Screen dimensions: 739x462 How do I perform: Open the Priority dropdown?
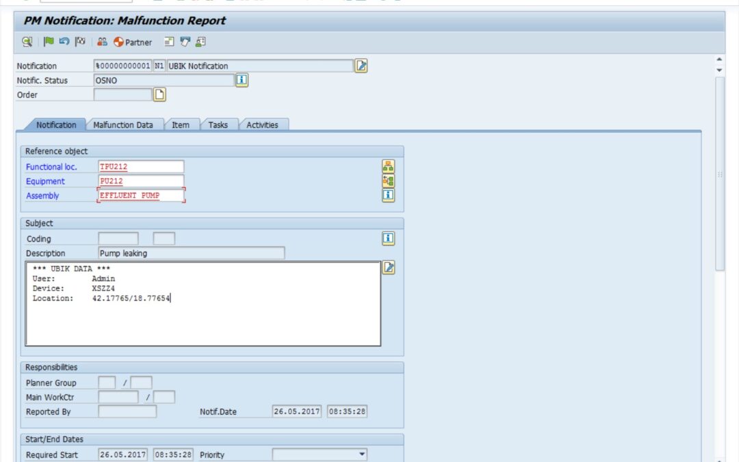[x=362, y=454]
